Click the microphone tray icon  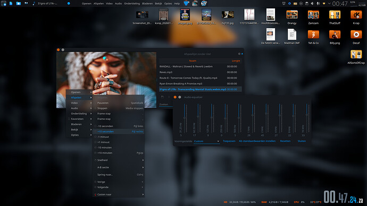pos(318,4)
